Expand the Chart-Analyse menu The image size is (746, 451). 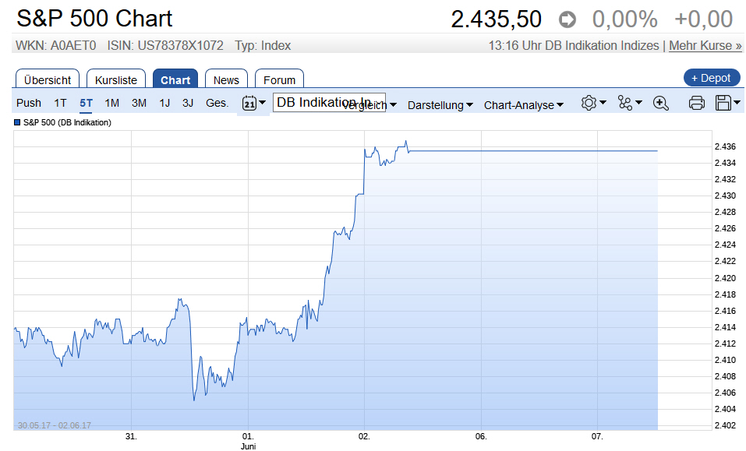(523, 105)
